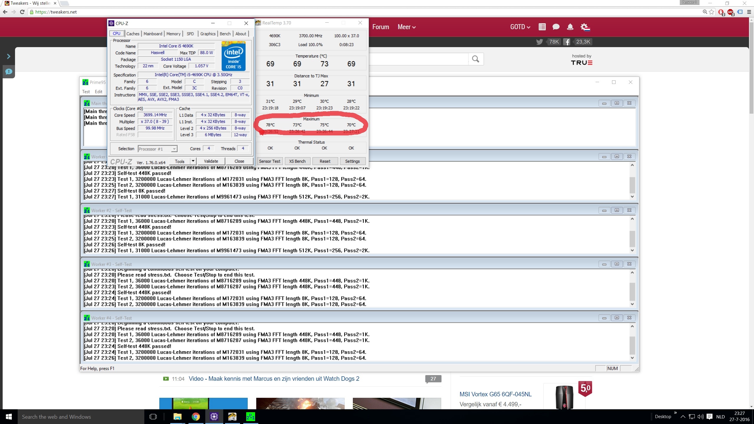Open the Caches tab in CPU-Z
754x424 pixels.
coord(133,34)
